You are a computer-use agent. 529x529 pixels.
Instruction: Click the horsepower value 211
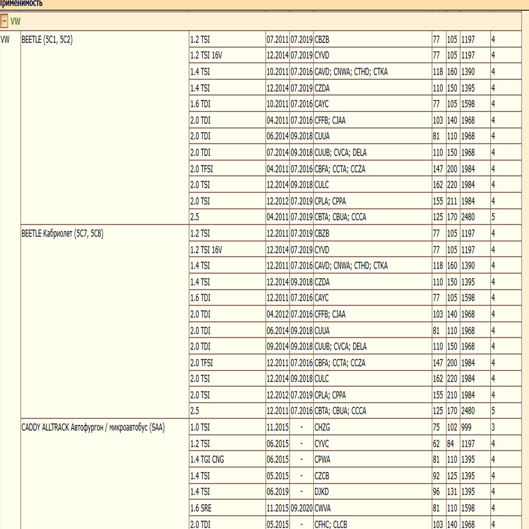(x=452, y=201)
